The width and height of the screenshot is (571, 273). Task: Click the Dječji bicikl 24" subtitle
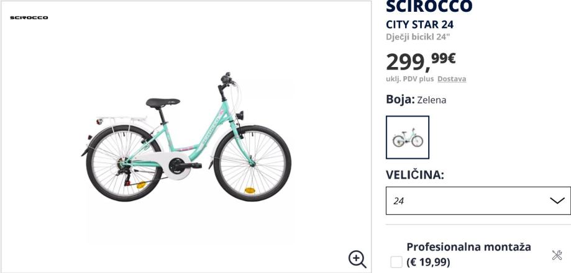coord(418,36)
